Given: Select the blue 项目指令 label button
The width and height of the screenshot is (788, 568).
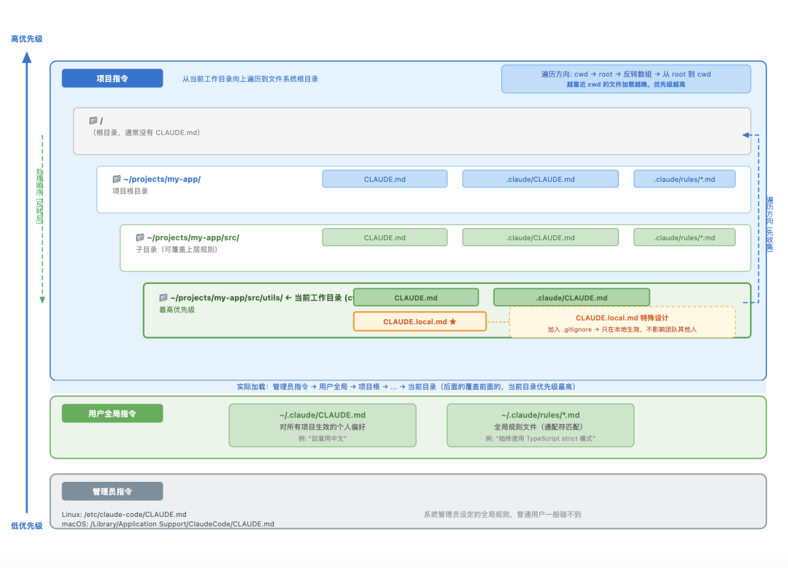Looking at the screenshot, I should (x=112, y=78).
